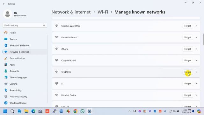Click the Find a setting search box
The width and height of the screenshot is (204, 115).
coord(25,26)
